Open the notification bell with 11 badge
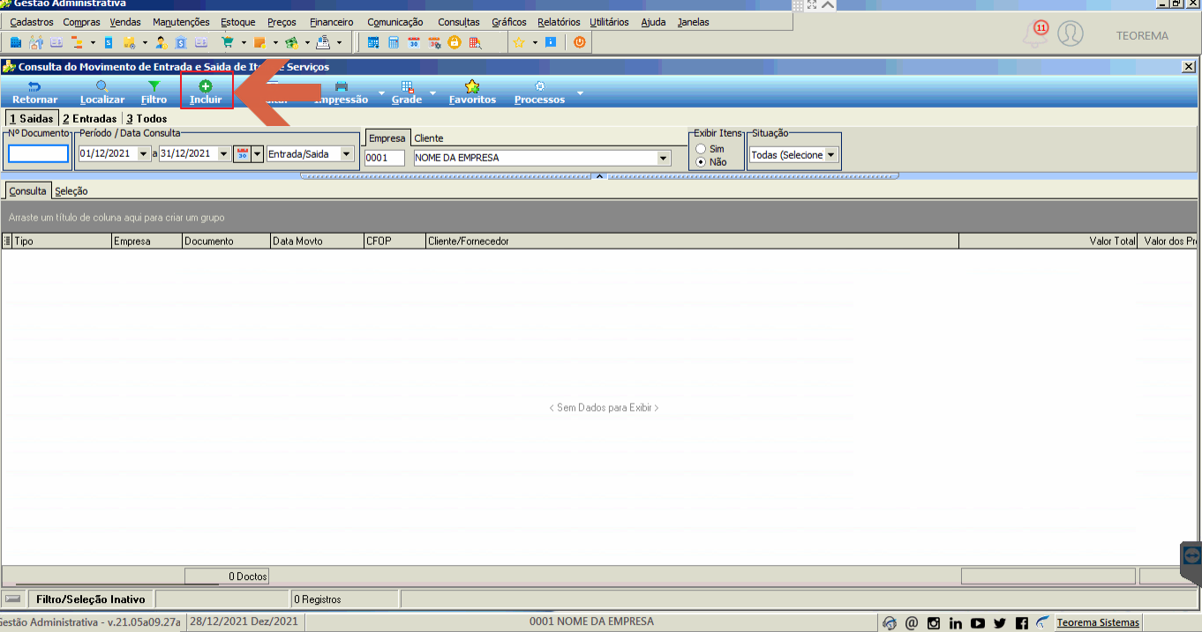This screenshot has width=1202, height=632. click(1036, 33)
